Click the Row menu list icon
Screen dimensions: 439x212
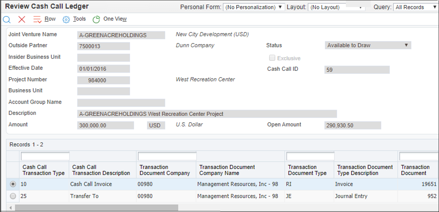tap(37, 19)
